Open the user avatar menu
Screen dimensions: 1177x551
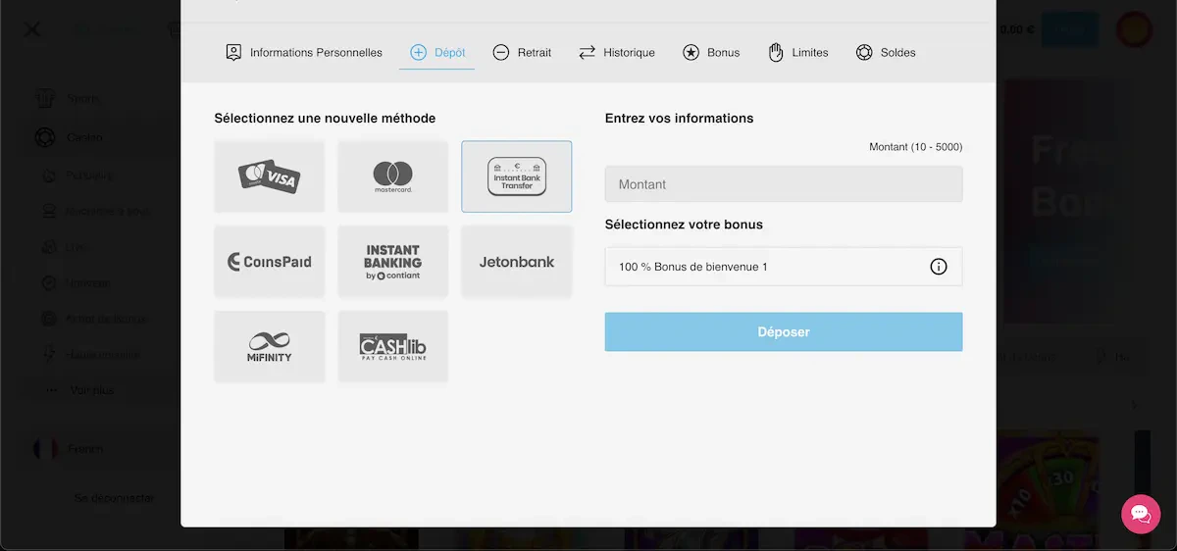click(x=1135, y=29)
